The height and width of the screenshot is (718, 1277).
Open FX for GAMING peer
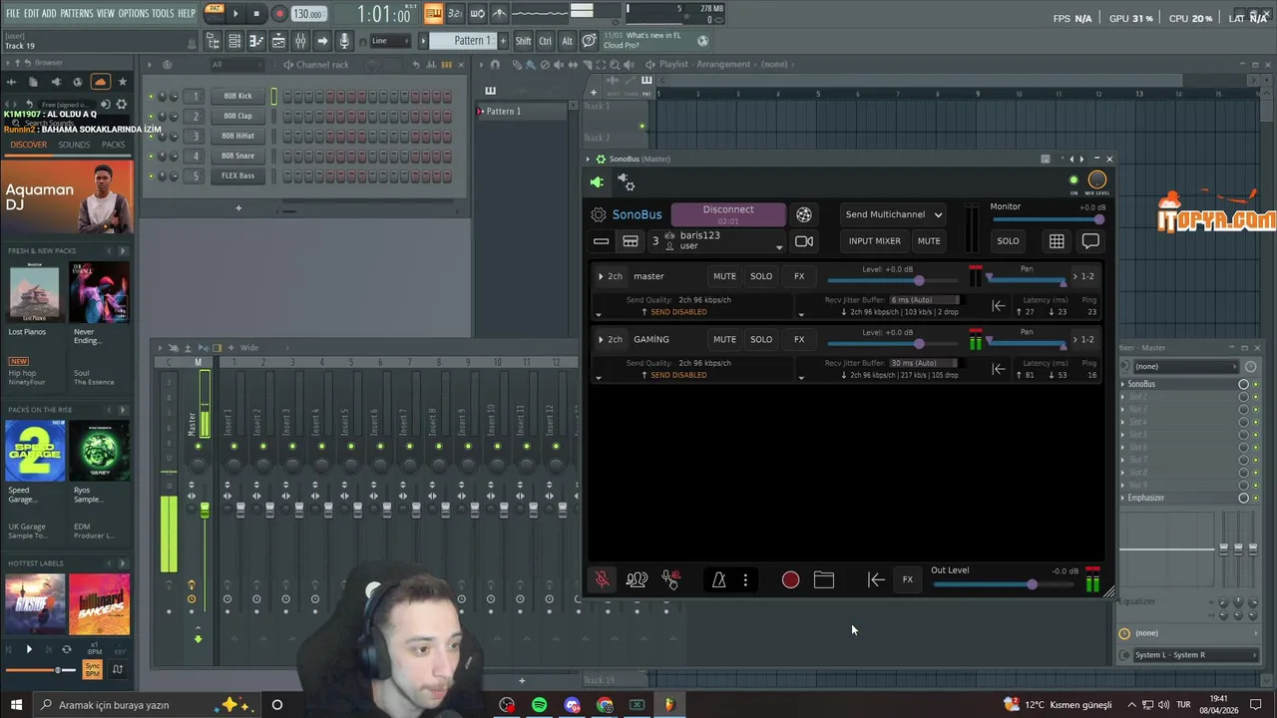point(799,339)
